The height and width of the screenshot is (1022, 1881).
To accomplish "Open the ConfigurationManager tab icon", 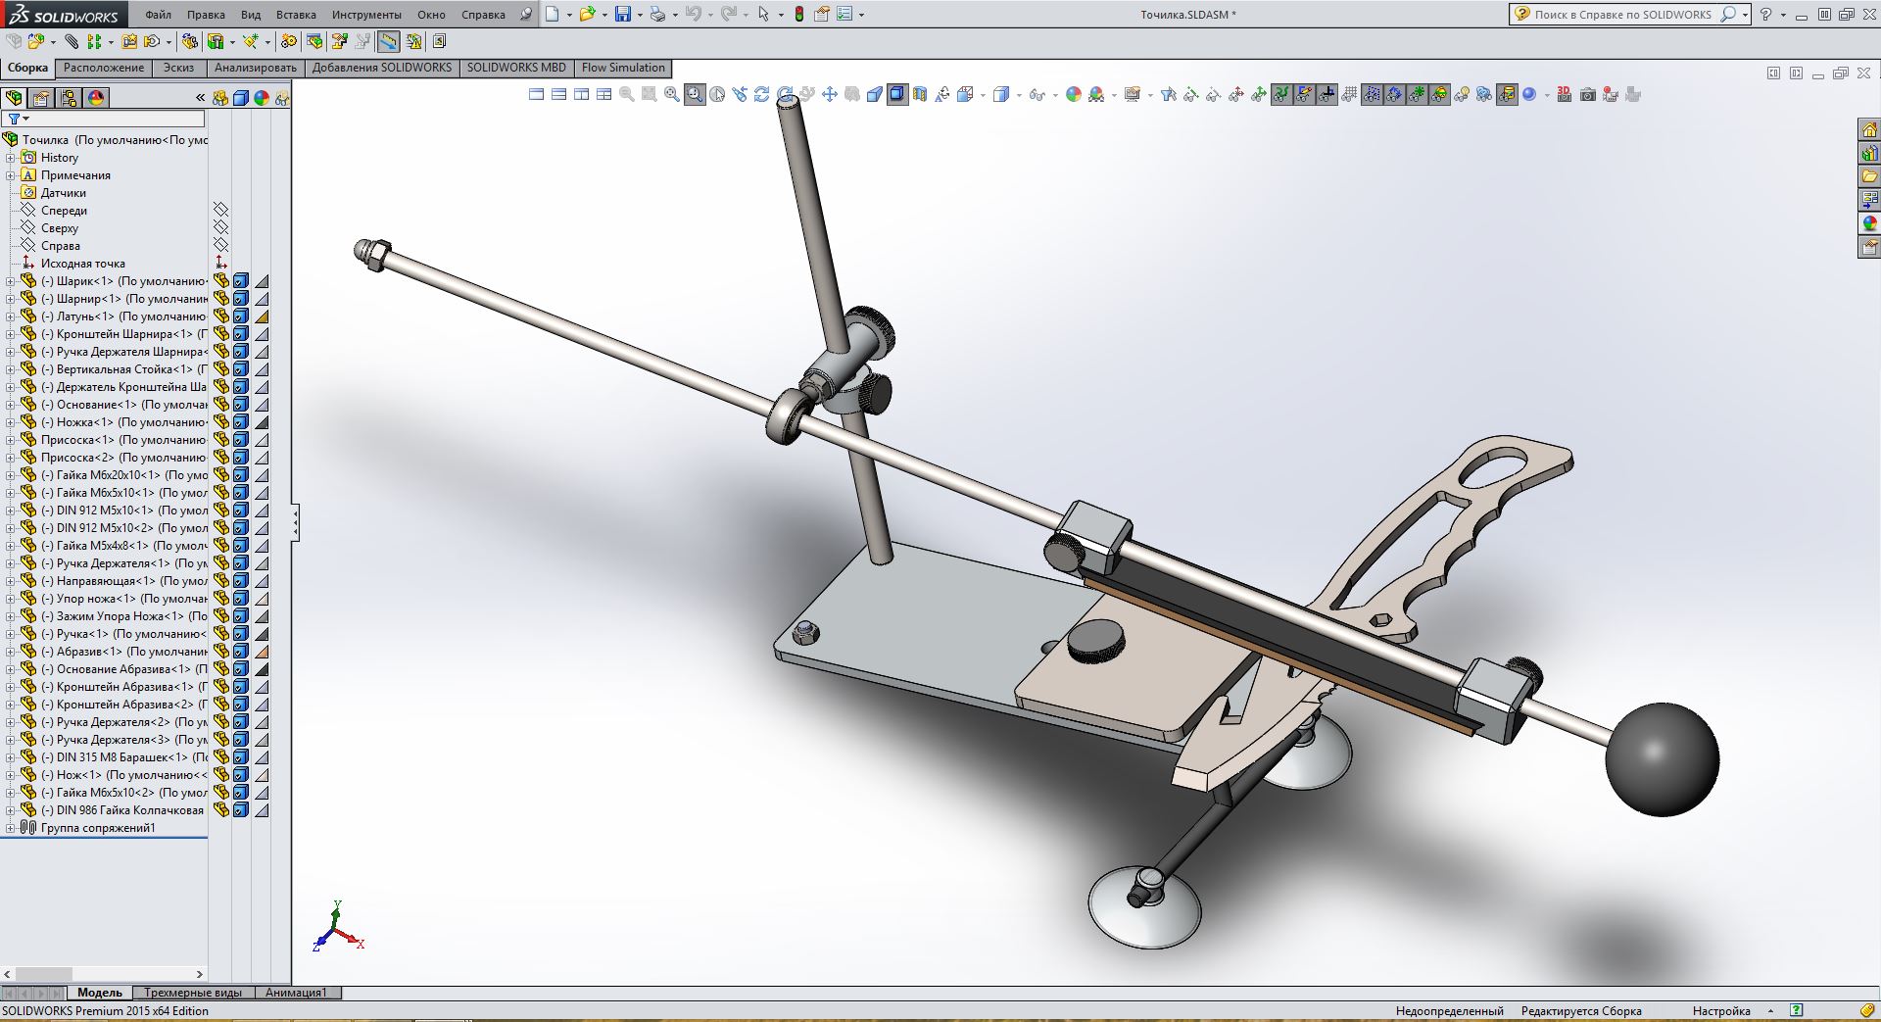I will (69, 98).
